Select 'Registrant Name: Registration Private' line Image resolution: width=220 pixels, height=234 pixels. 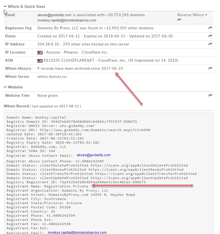click(x=47, y=186)
